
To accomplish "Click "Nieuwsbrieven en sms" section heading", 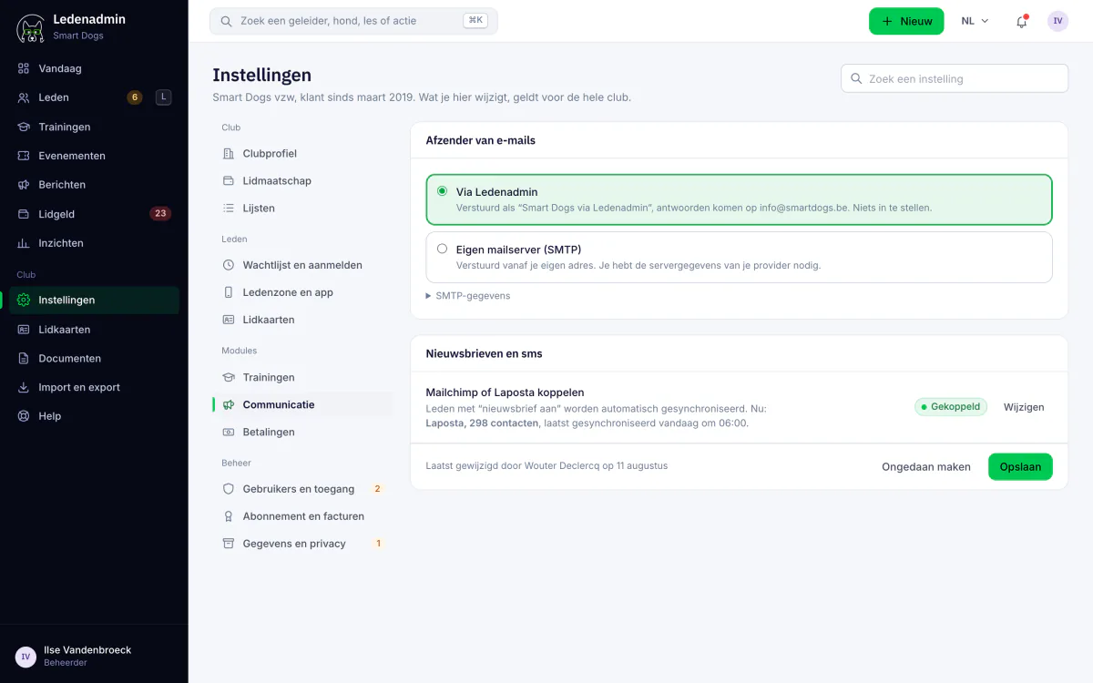I will click(x=484, y=353).
